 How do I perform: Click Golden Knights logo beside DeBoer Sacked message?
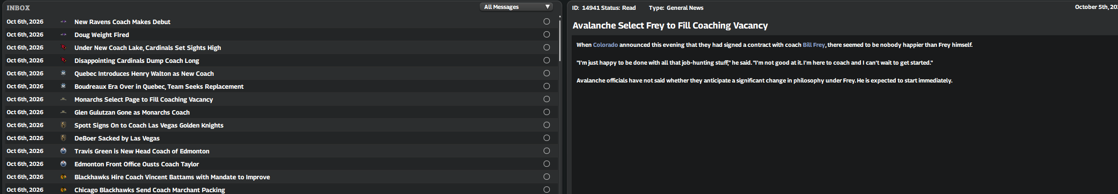[63, 138]
